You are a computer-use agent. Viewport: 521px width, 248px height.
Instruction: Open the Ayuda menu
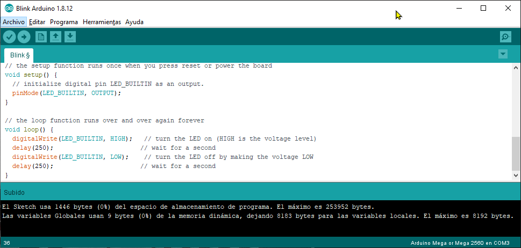click(134, 22)
